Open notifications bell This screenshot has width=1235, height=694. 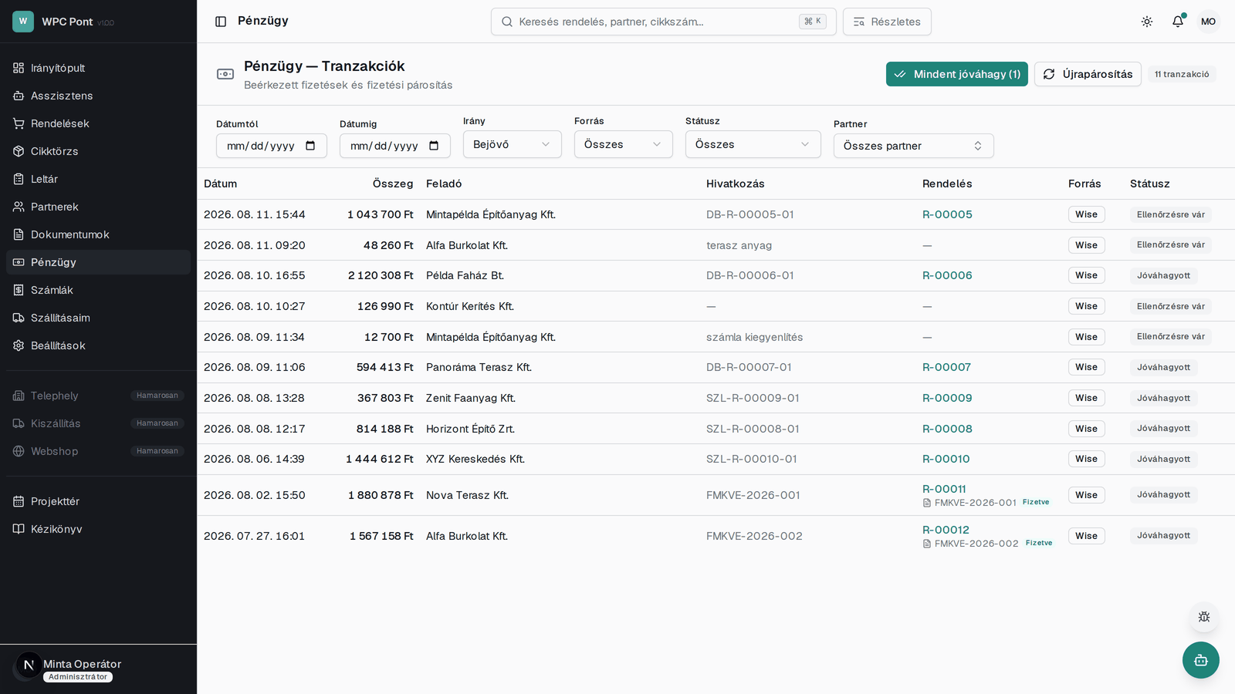point(1178,22)
